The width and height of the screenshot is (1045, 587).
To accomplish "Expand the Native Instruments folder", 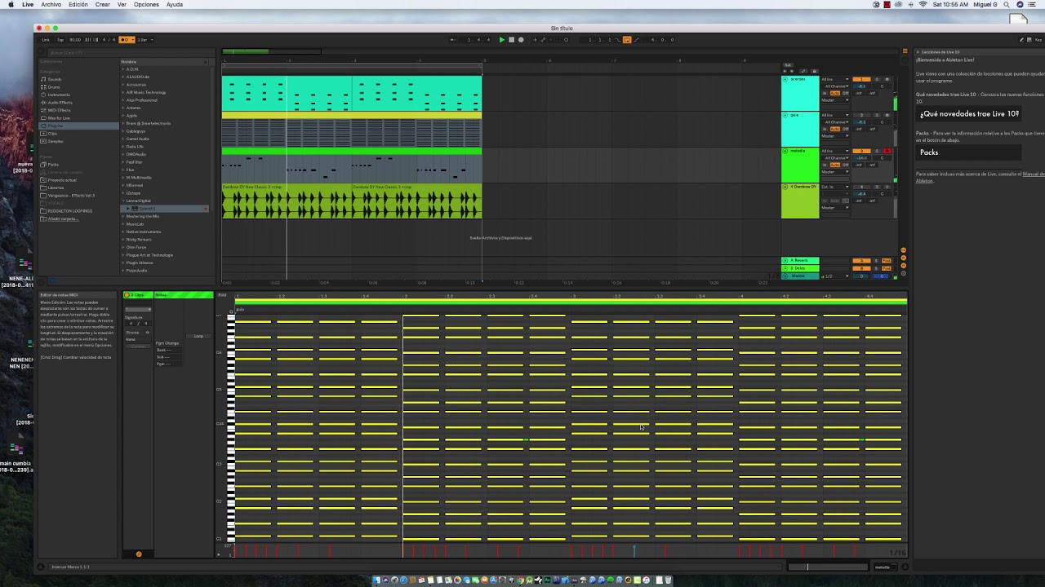I will tap(123, 232).
